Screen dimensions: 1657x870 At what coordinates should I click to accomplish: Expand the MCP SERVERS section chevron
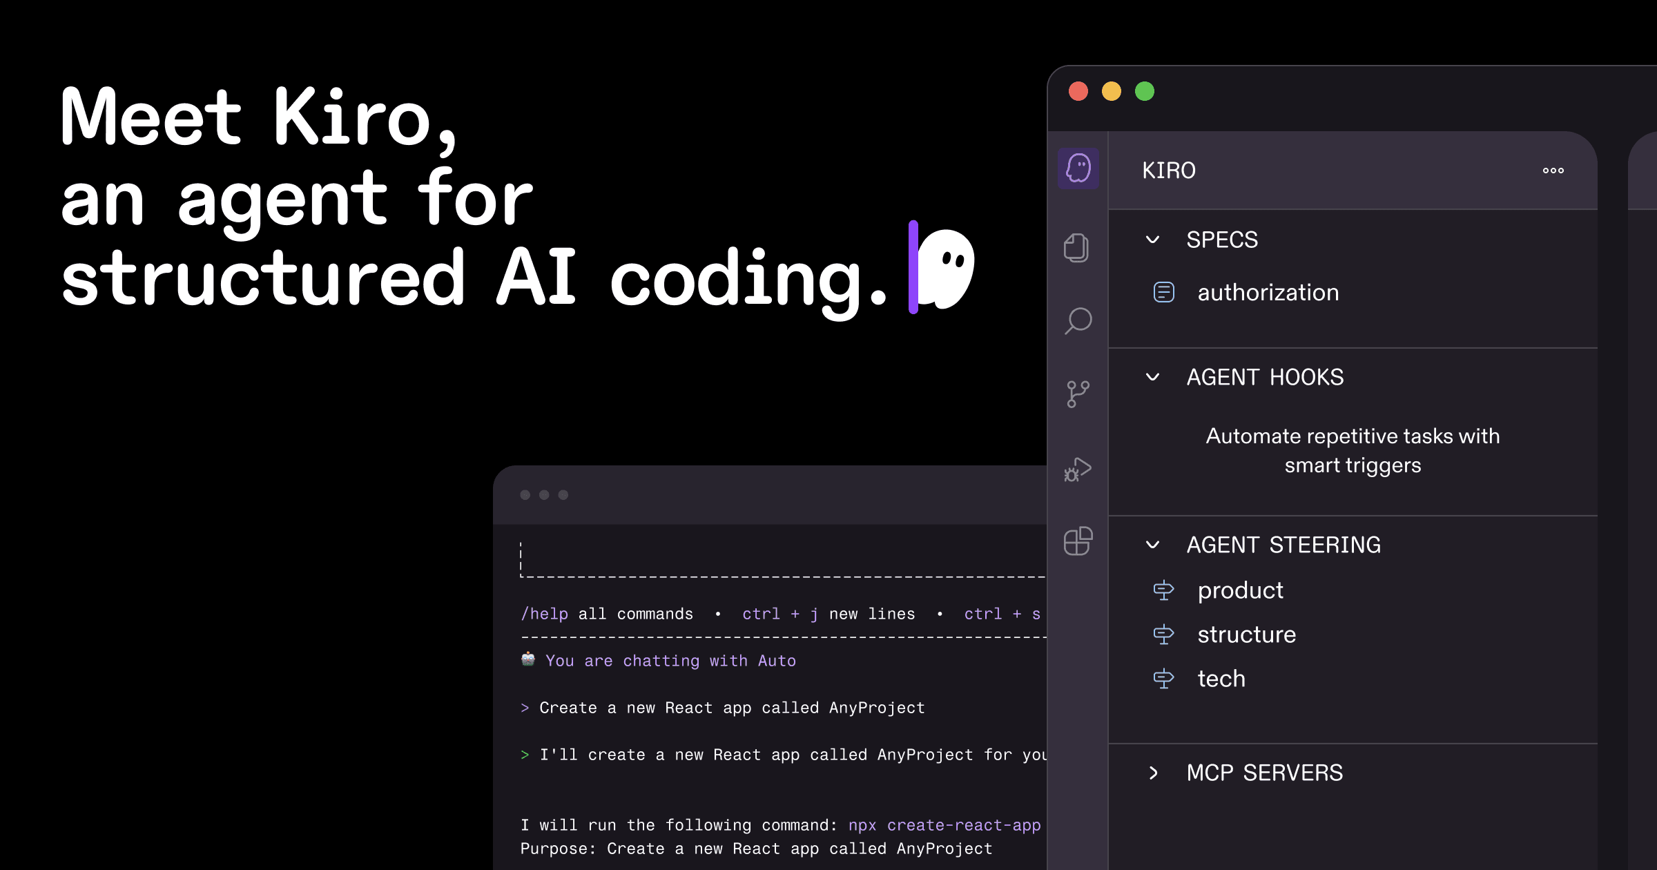[1153, 773]
